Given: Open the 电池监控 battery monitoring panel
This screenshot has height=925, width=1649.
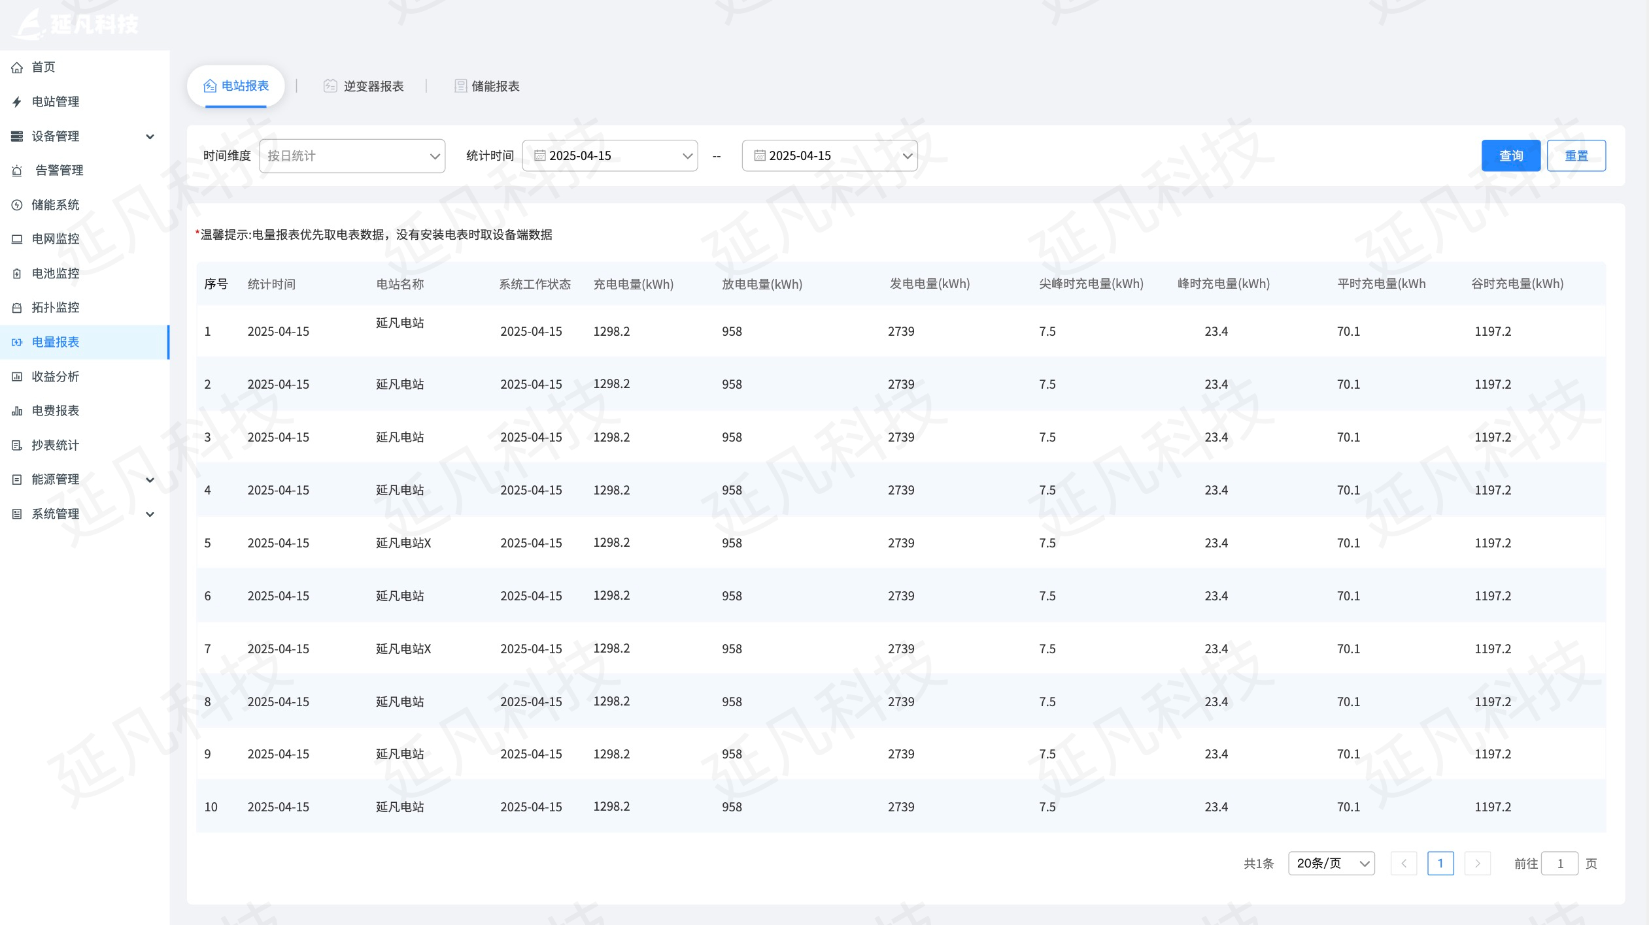Looking at the screenshot, I should pyautogui.click(x=18, y=273).
